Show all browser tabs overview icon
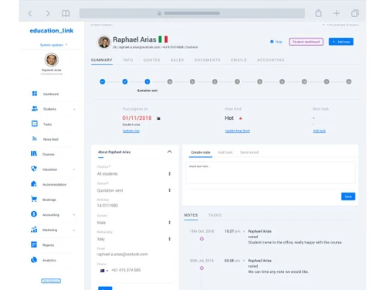This screenshot has height=290, width=386. tap(355, 13)
